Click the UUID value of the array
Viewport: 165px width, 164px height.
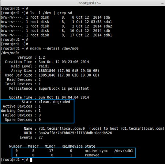[x=75, y=133]
